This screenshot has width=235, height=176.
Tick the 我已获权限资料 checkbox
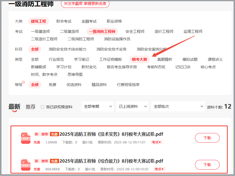pos(42,107)
